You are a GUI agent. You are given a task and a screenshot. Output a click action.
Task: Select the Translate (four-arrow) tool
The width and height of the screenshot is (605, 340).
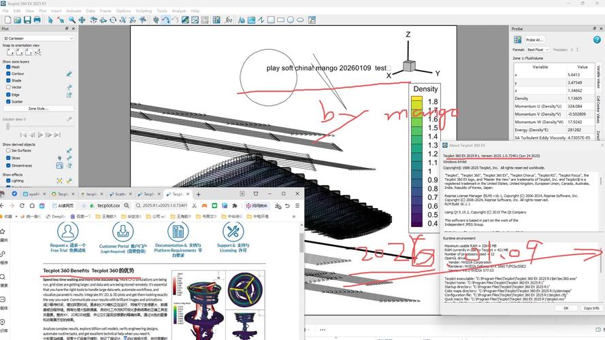[82, 20]
